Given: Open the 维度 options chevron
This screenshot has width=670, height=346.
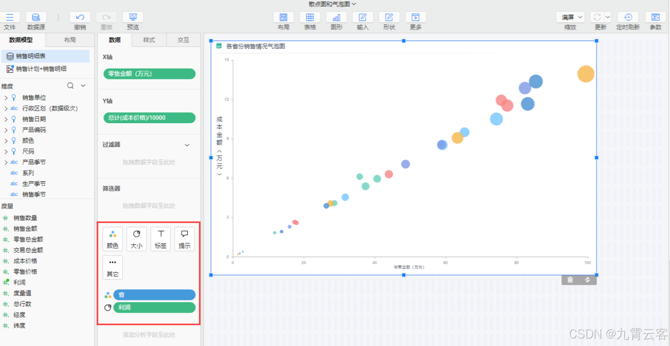Looking at the screenshot, I should (83, 86).
